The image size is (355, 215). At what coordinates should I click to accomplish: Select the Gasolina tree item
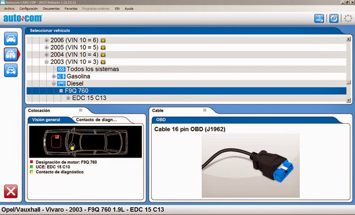(78, 76)
